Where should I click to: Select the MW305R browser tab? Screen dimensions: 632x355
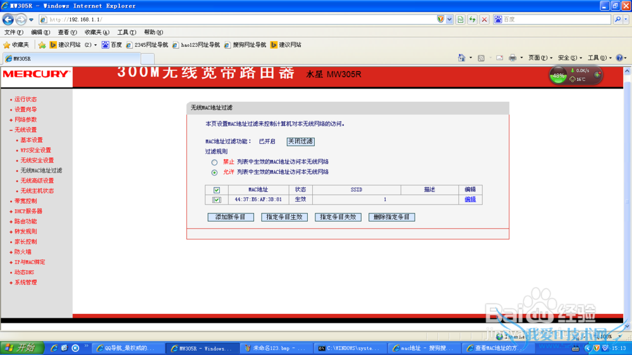coord(72,58)
